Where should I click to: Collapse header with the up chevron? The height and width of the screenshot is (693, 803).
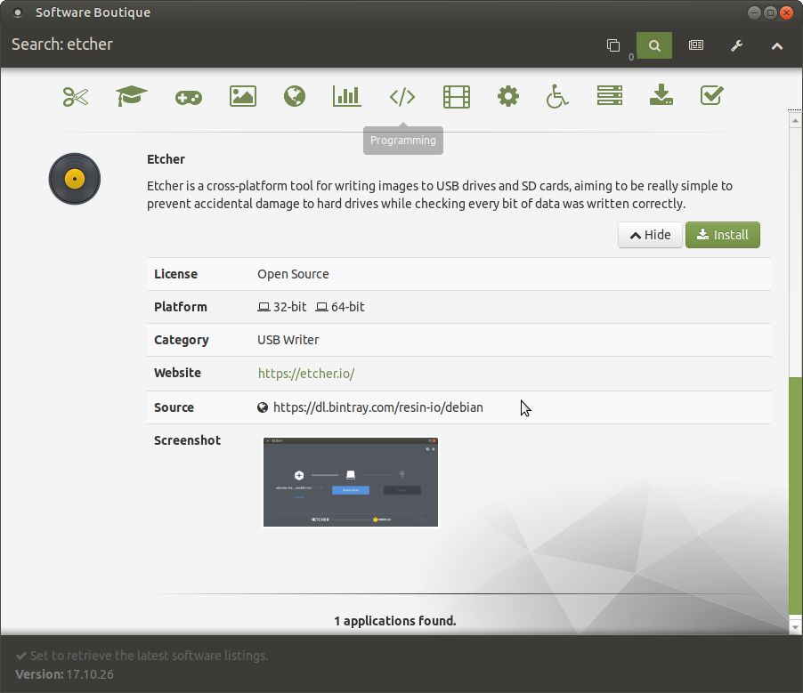pos(777,46)
